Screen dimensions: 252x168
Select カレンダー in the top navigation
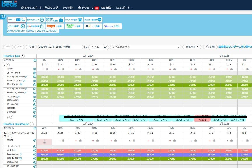point(53,8)
